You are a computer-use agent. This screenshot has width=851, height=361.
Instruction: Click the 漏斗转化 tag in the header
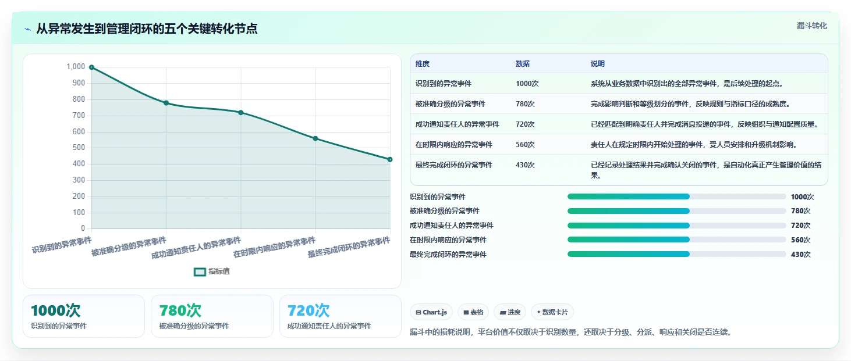pos(811,26)
